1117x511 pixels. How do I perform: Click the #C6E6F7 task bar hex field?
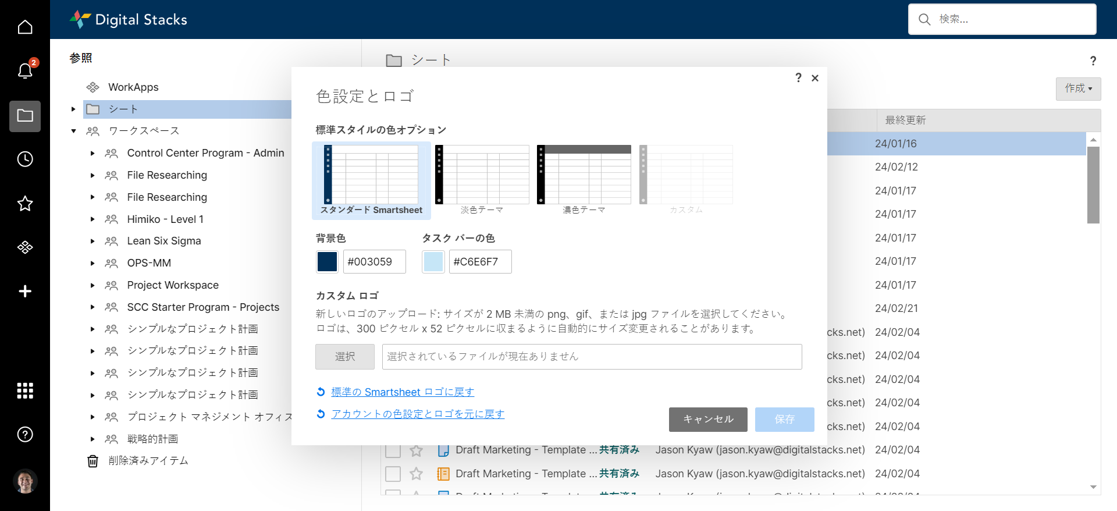480,262
